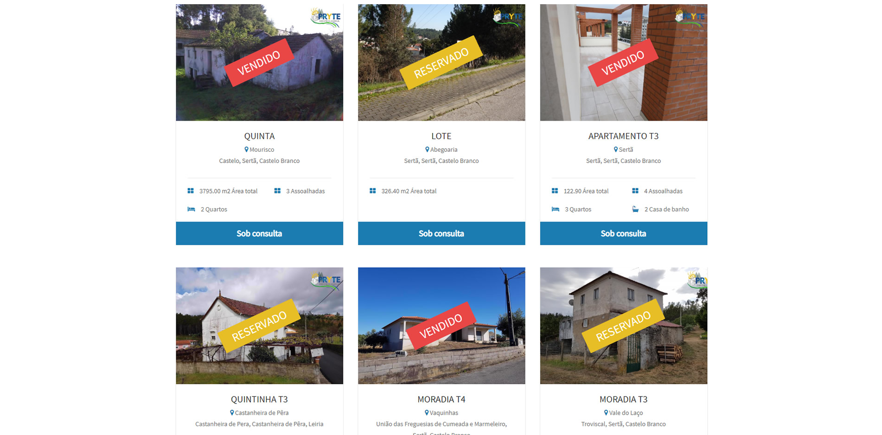Image resolution: width=882 pixels, height=435 pixels.
Task: Open the QUINTINHA T3 title link
Action: (260, 399)
